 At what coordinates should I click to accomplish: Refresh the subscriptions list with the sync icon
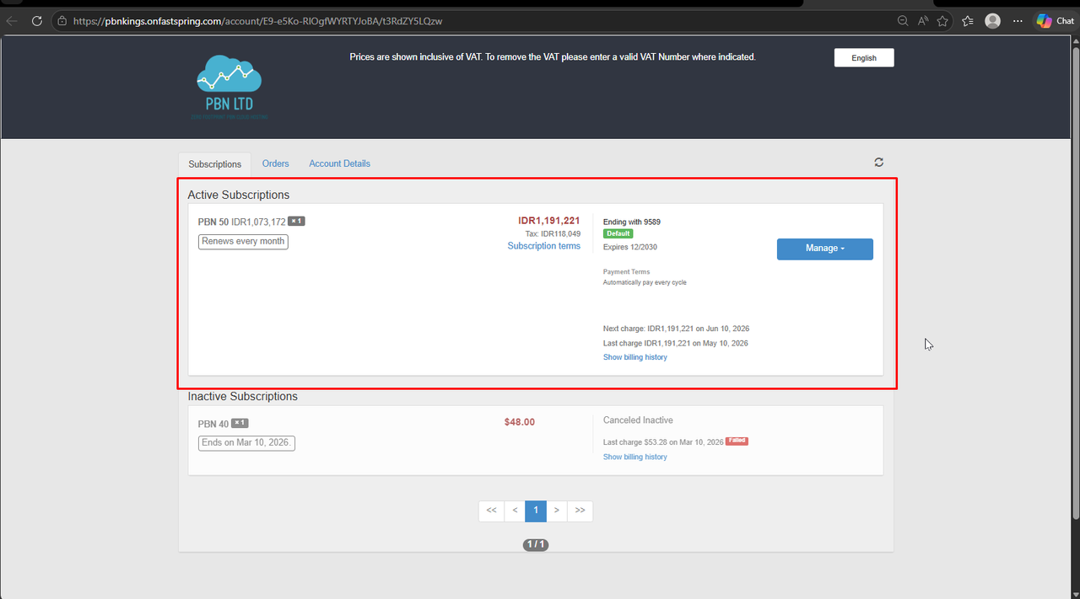[x=878, y=163]
